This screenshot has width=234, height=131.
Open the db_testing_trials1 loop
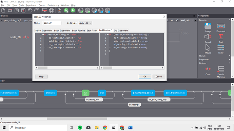pos(94,100)
